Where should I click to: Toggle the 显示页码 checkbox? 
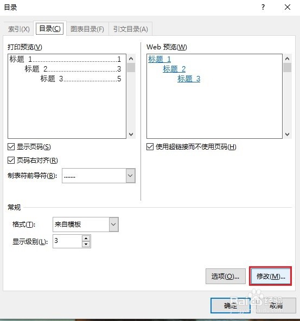click(11, 147)
